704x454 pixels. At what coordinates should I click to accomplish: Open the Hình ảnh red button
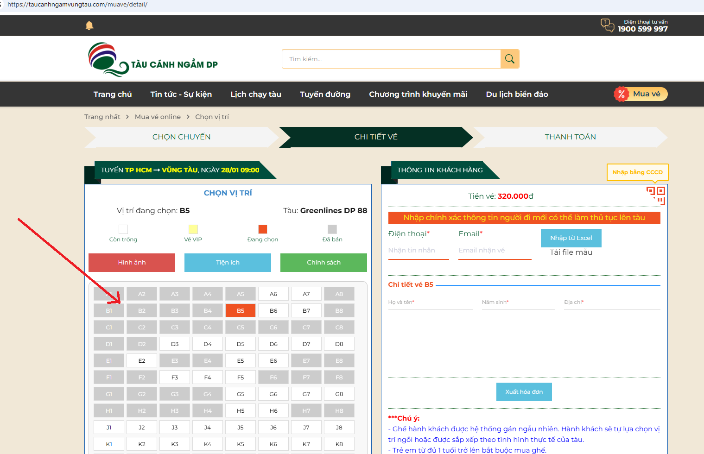[132, 262]
